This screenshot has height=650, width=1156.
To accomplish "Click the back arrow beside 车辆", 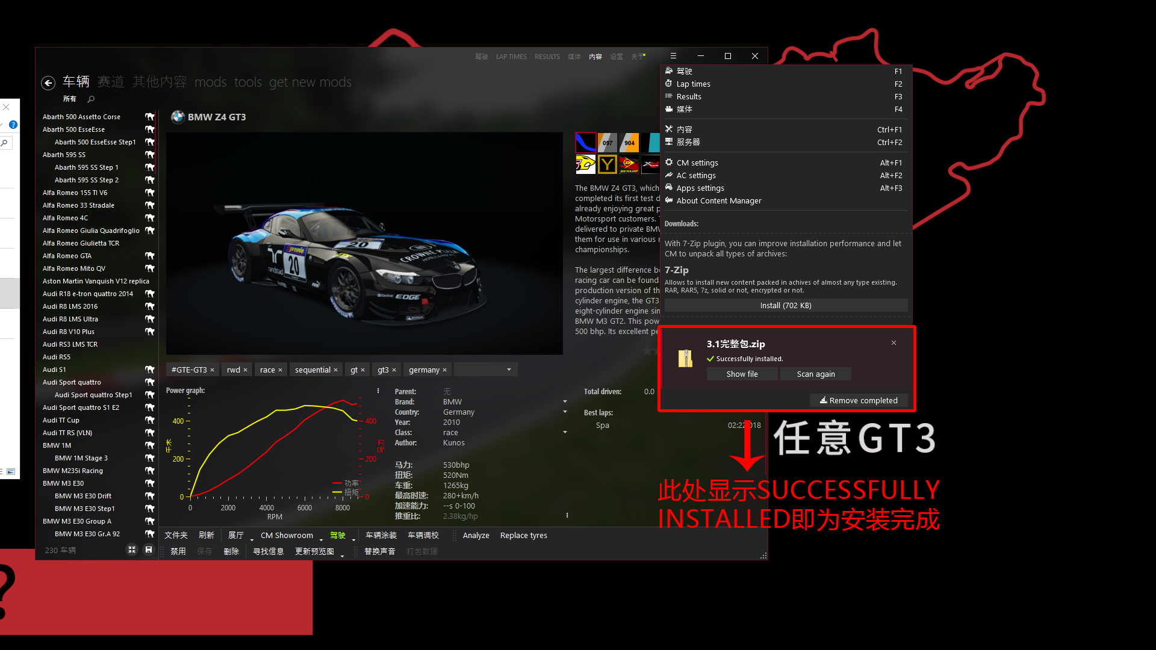I will coord(48,83).
